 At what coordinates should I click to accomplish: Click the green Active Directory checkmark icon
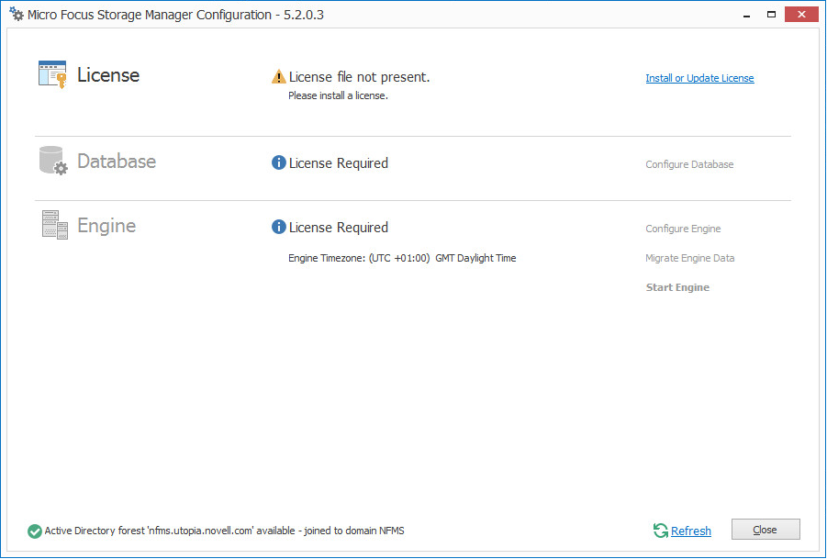(35, 531)
